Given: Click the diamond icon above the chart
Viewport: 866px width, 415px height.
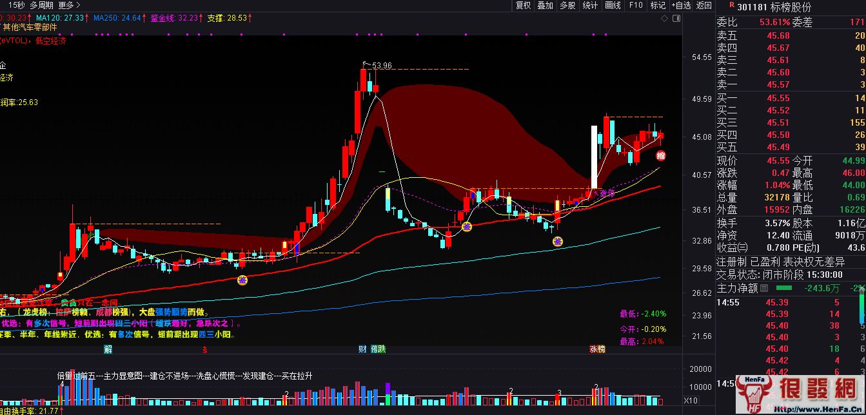Looking at the screenshot, I should click(x=665, y=19).
